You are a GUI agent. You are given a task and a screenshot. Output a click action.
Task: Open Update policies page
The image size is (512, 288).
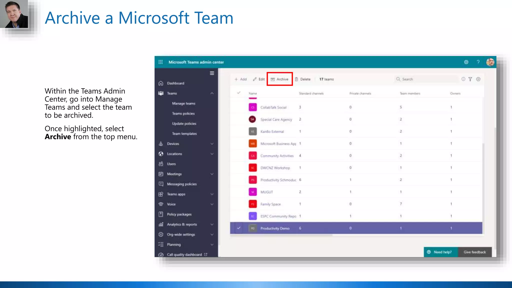184,123
